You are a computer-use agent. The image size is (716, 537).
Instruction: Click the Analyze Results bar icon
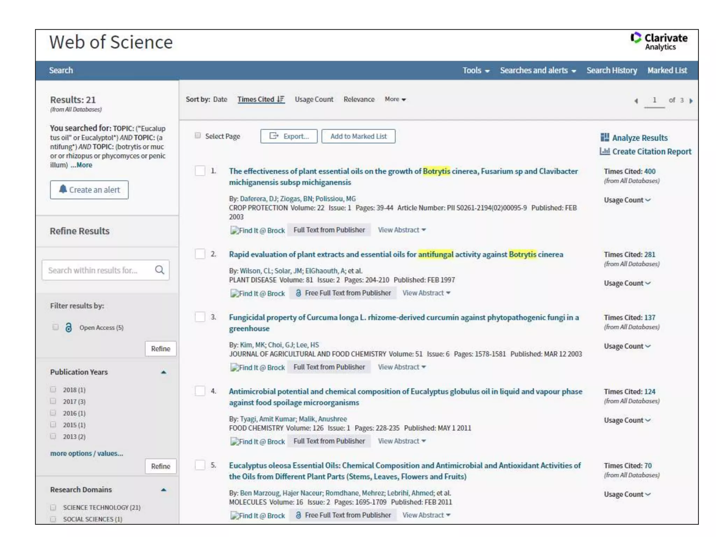[x=604, y=137]
